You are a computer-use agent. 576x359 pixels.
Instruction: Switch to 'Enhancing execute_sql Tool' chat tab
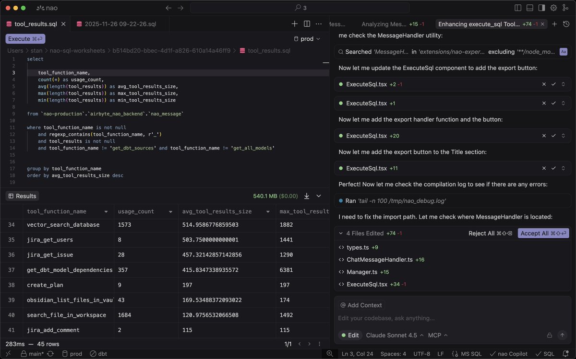click(x=492, y=24)
